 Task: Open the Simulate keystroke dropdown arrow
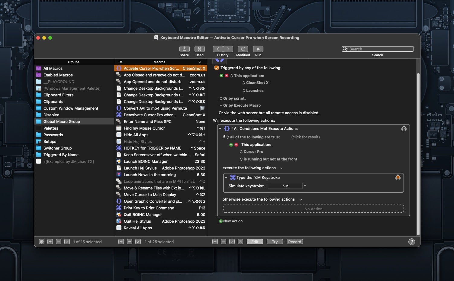[305, 186]
